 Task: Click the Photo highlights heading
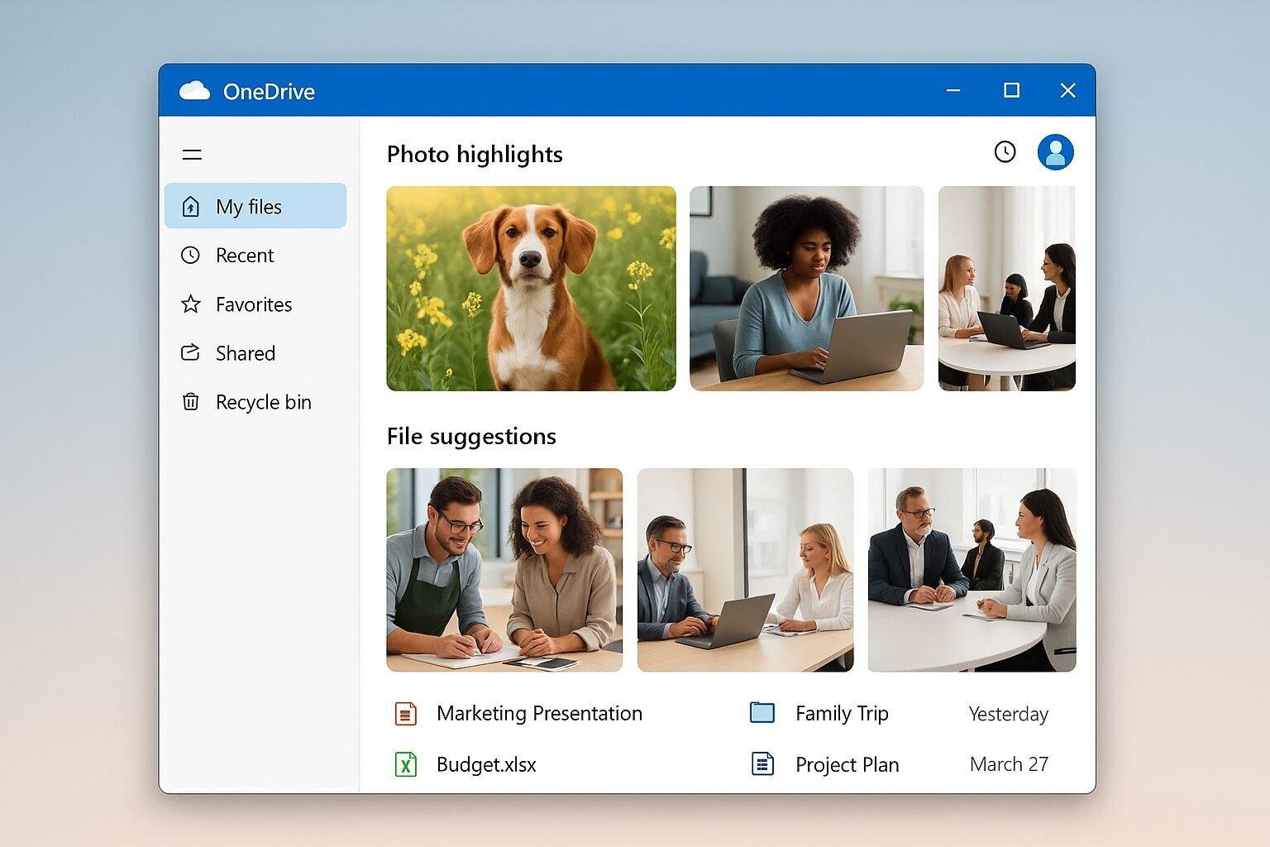tap(475, 154)
